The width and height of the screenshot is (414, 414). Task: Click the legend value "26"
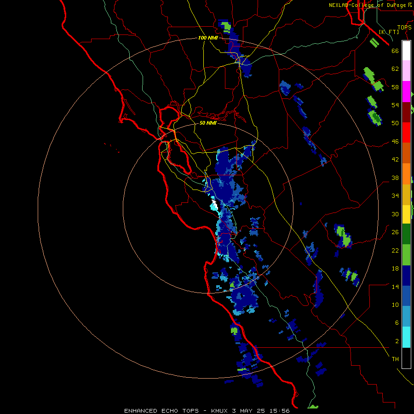pyautogui.click(x=395, y=232)
